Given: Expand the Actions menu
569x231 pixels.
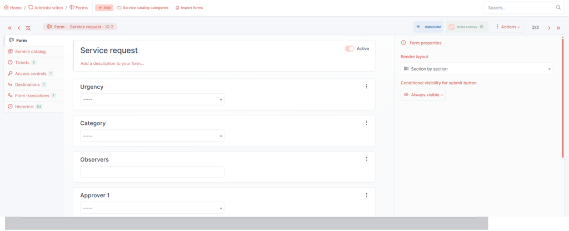Looking at the screenshot, I should (507, 27).
